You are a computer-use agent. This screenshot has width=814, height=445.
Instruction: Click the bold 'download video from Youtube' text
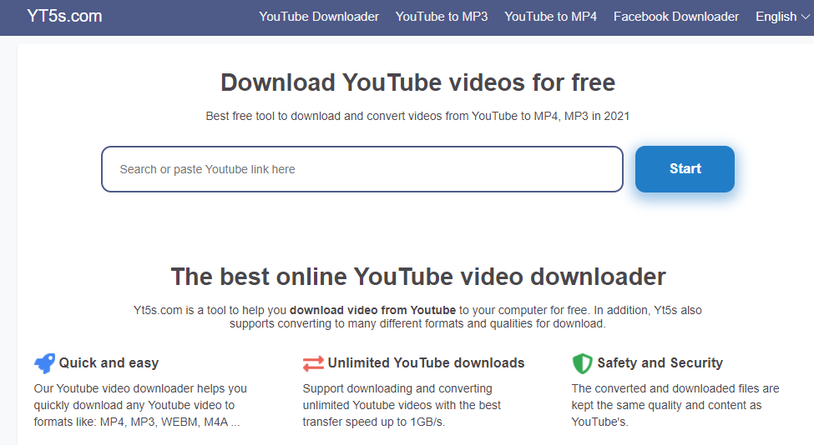point(372,310)
